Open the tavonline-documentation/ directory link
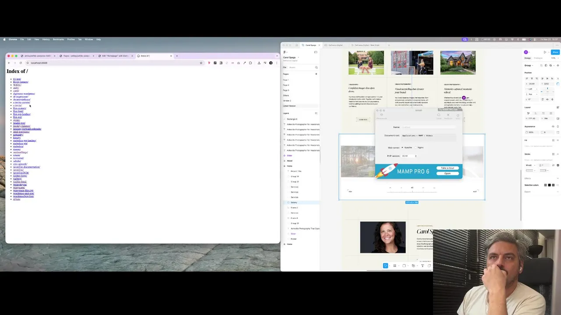This screenshot has width=561, height=315. click(x=26, y=167)
